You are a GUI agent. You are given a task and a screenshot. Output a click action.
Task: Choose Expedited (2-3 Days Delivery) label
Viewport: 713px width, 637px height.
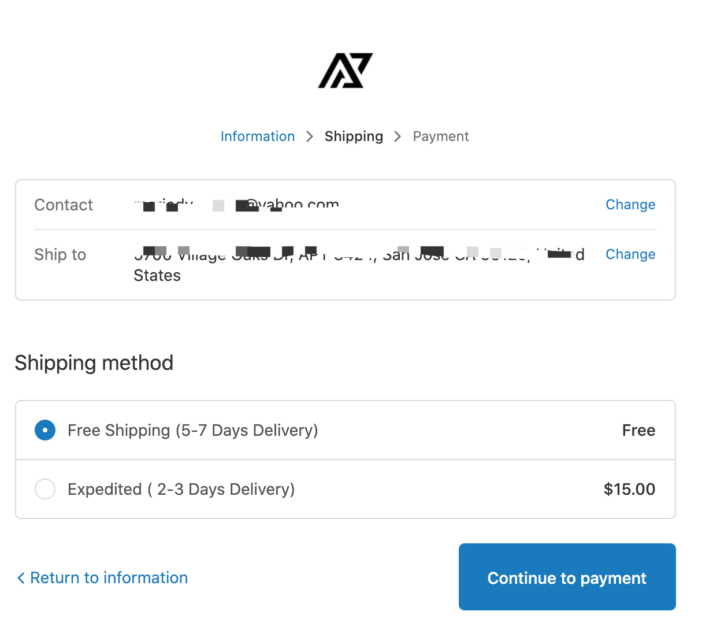[181, 490]
